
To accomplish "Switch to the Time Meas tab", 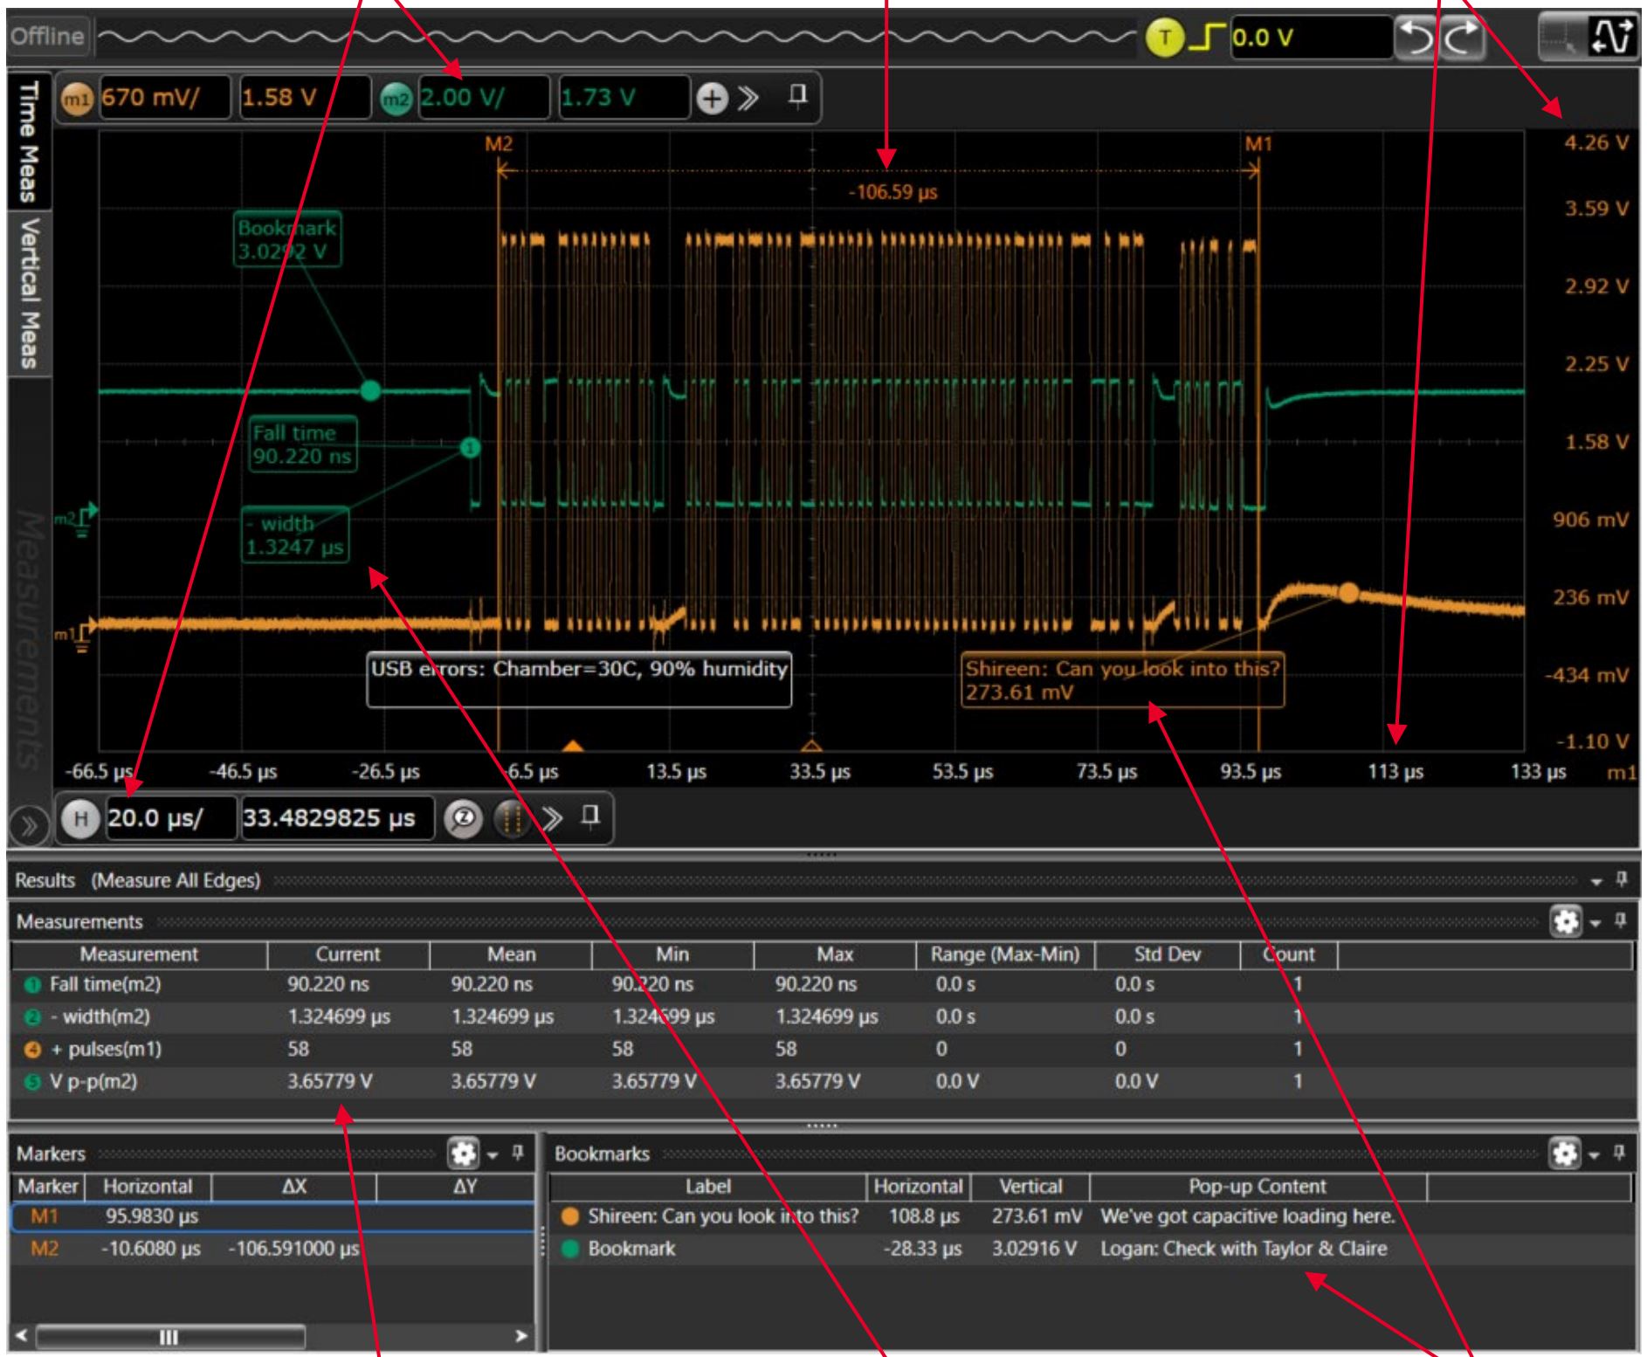I will (x=31, y=140).
